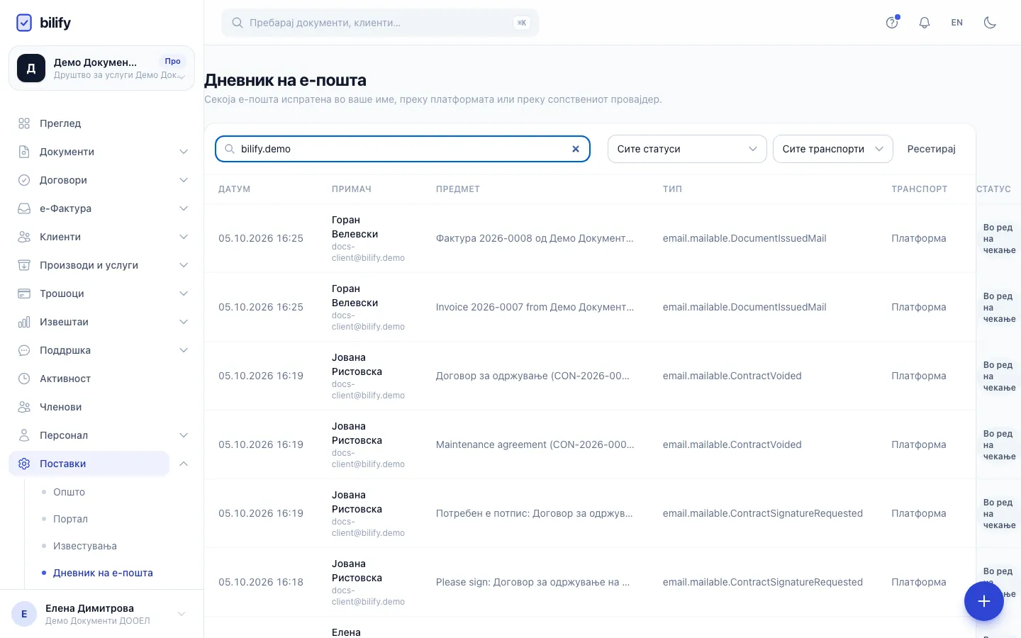Image resolution: width=1021 pixels, height=638 pixels.
Task: Open the company switcher card
Action: point(101,68)
